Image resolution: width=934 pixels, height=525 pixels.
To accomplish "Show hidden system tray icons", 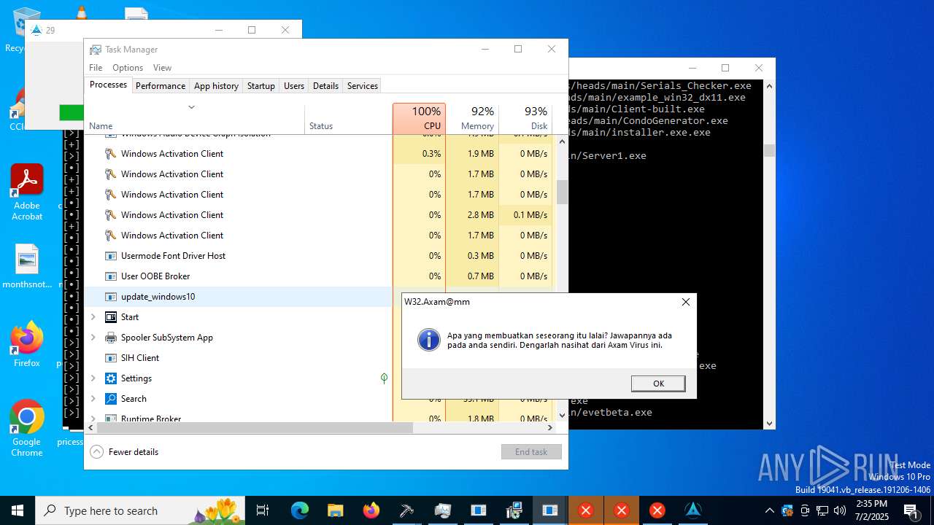I will click(x=769, y=510).
